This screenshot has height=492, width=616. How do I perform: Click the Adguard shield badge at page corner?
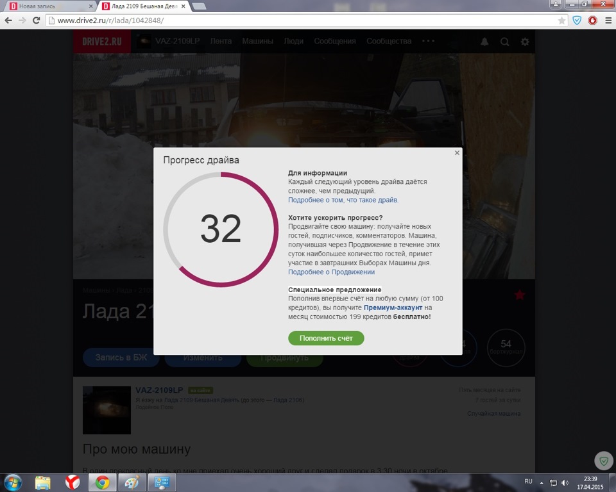(604, 461)
